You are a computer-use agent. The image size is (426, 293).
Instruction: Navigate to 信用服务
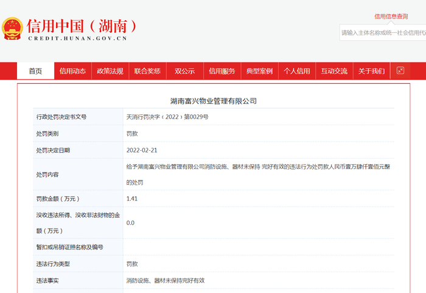222,71
